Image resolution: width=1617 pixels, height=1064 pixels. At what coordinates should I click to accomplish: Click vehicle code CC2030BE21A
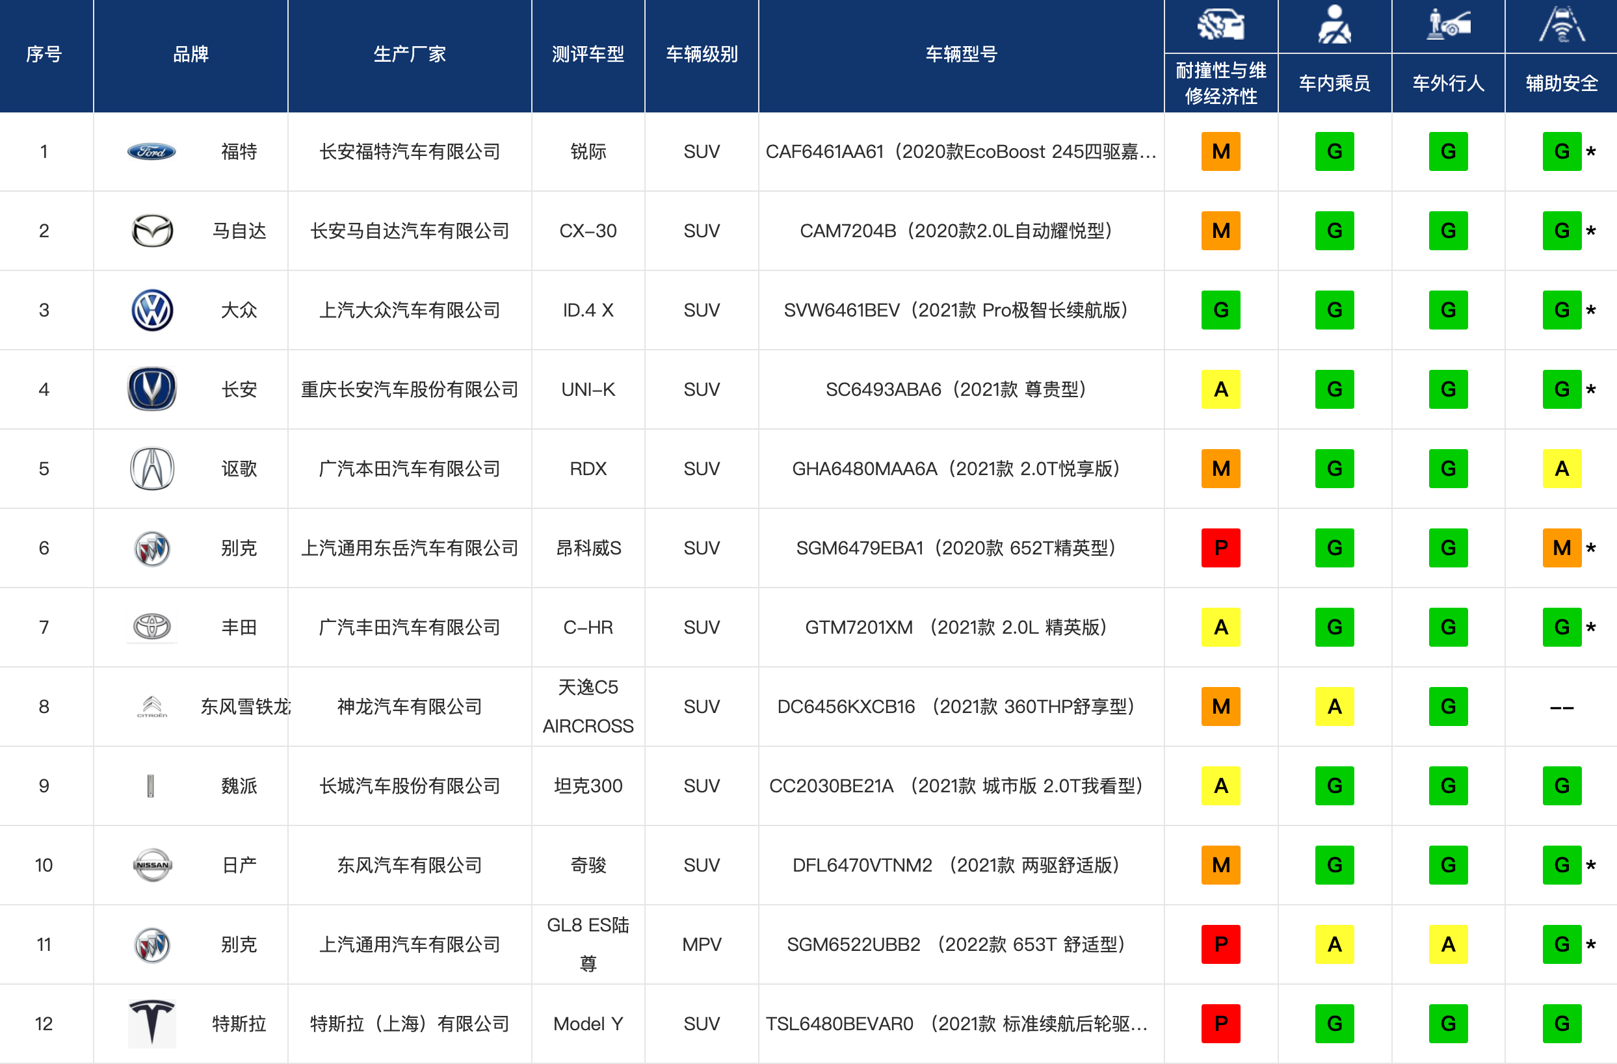coord(830,786)
